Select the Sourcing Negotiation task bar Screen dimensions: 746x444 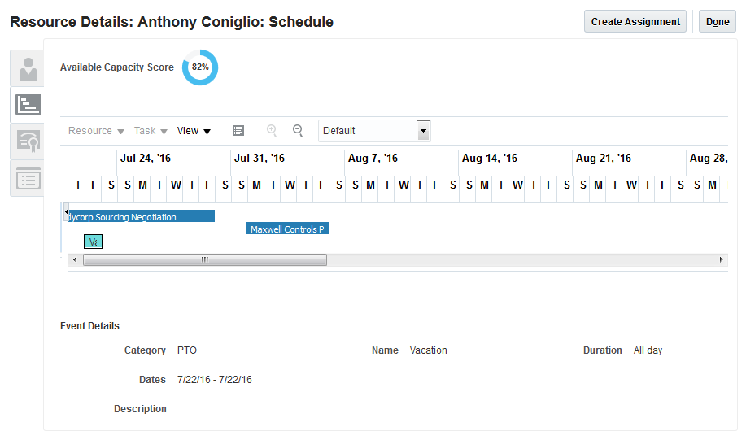(x=140, y=216)
